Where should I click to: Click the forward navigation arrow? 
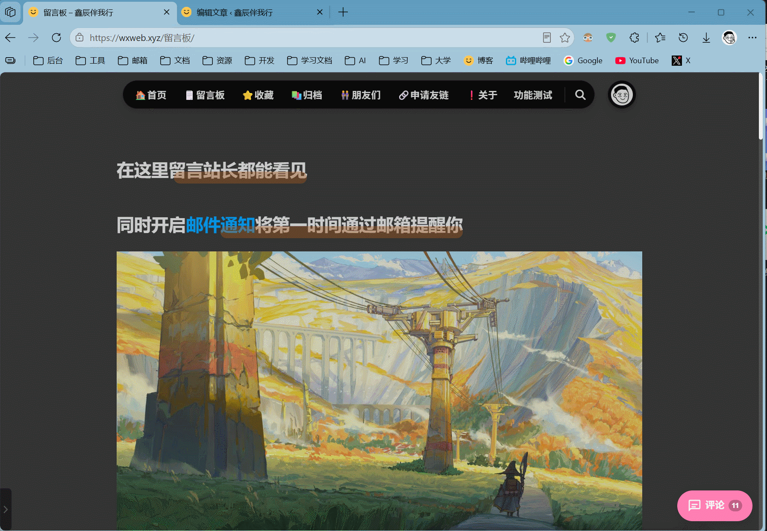tap(33, 38)
